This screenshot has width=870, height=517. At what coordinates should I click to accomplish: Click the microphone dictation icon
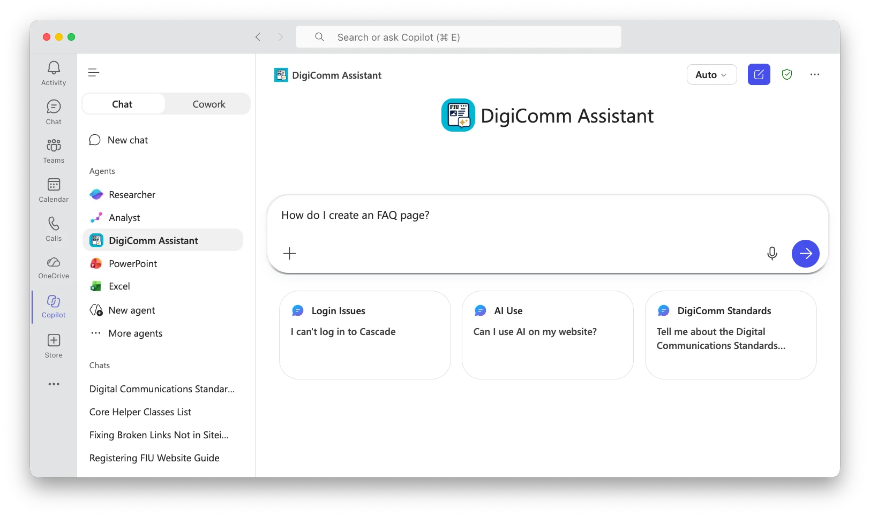point(772,254)
